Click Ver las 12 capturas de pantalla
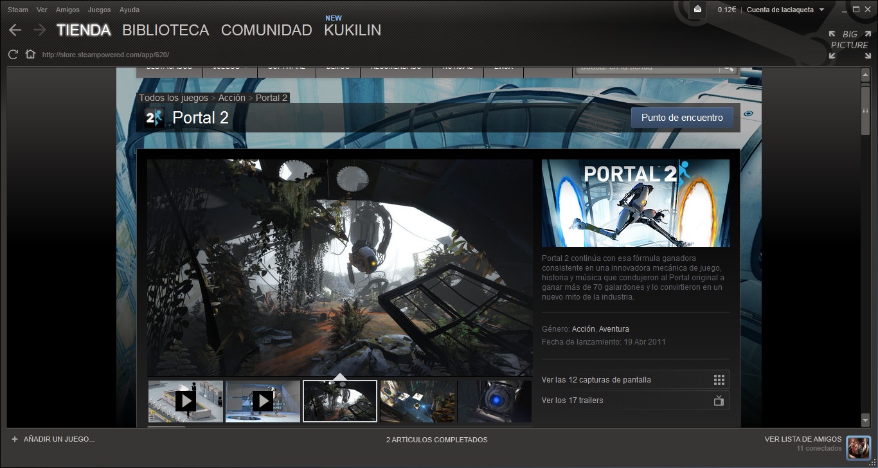Screen dimensions: 878x468 (x=635, y=380)
